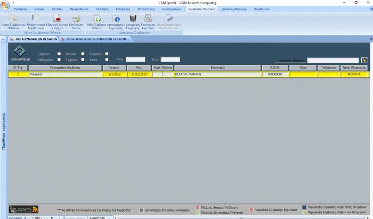The image size is (373, 219).
Task: Click the Τηλέφωνο column header
Action: pyautogui.click(x=328, y=68)
